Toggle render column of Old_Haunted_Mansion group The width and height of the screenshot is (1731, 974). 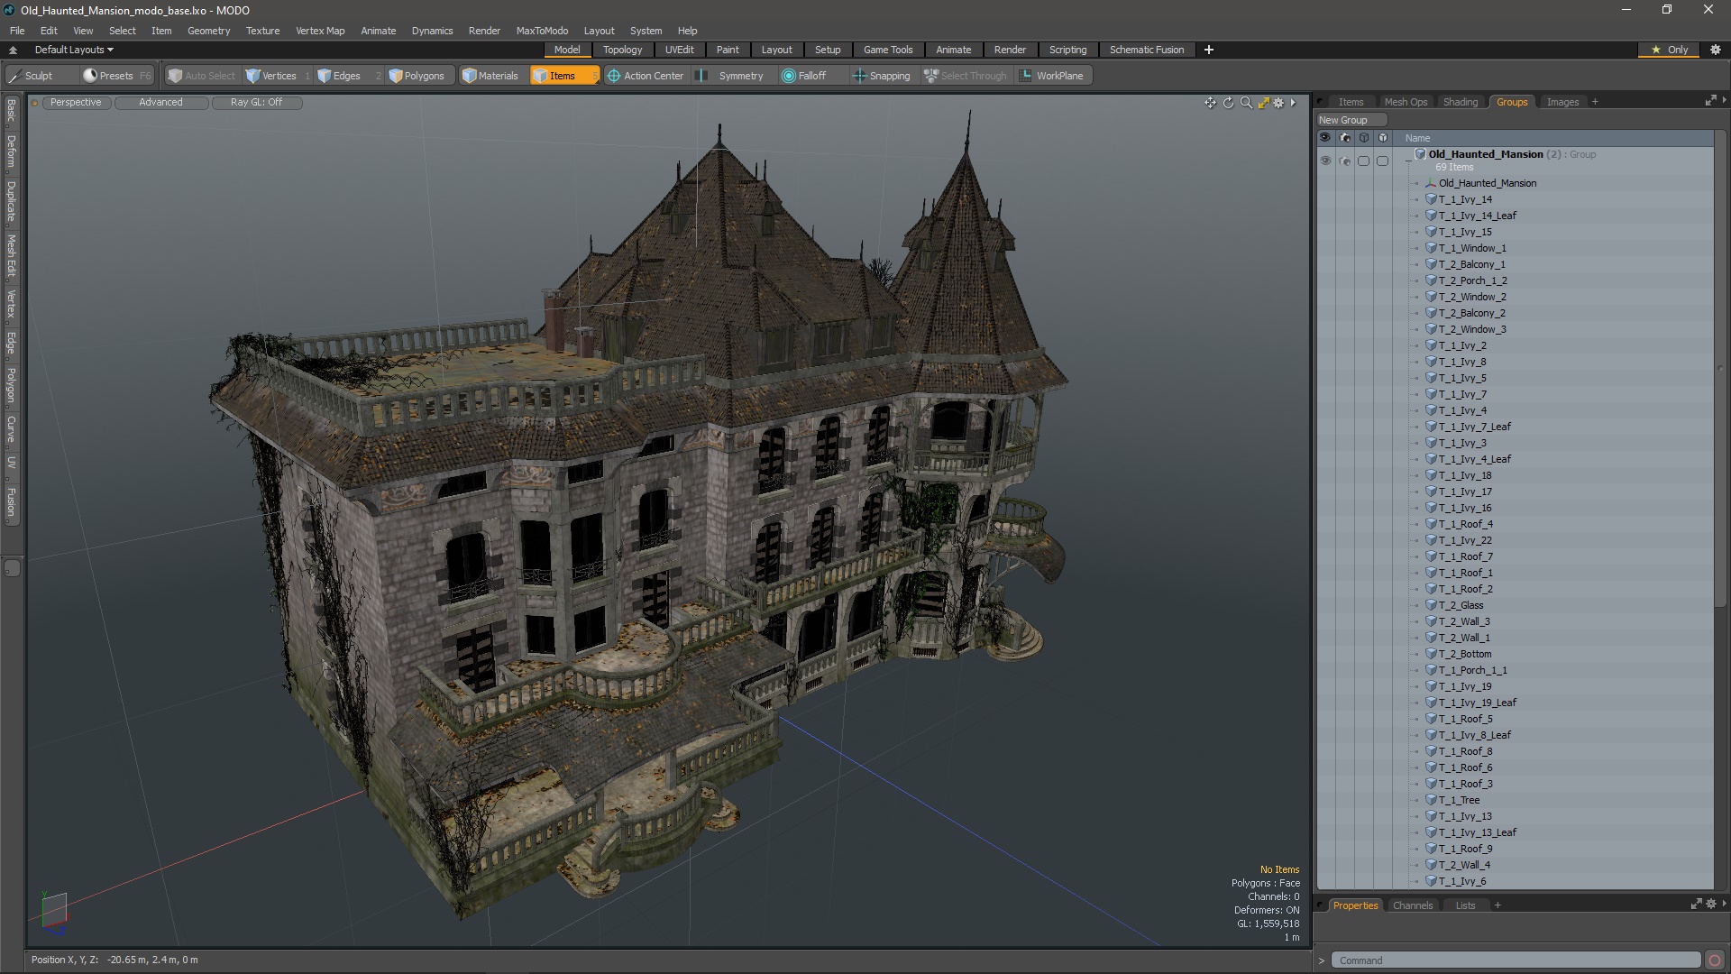[x=1345, y=161]
